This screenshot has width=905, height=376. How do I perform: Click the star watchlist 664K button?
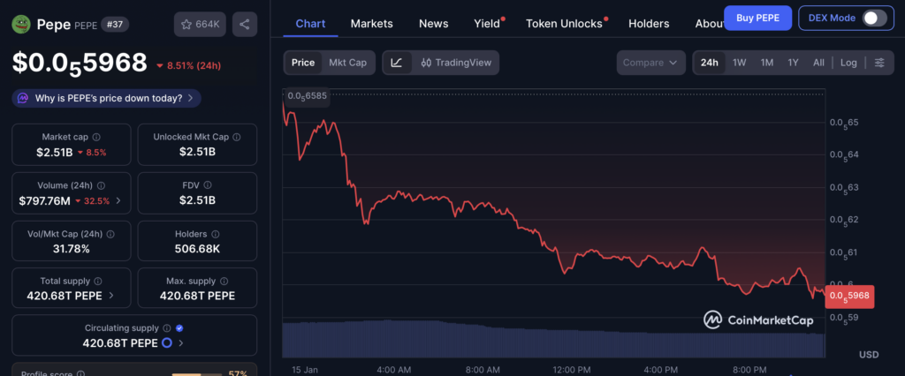click(199, 25)
